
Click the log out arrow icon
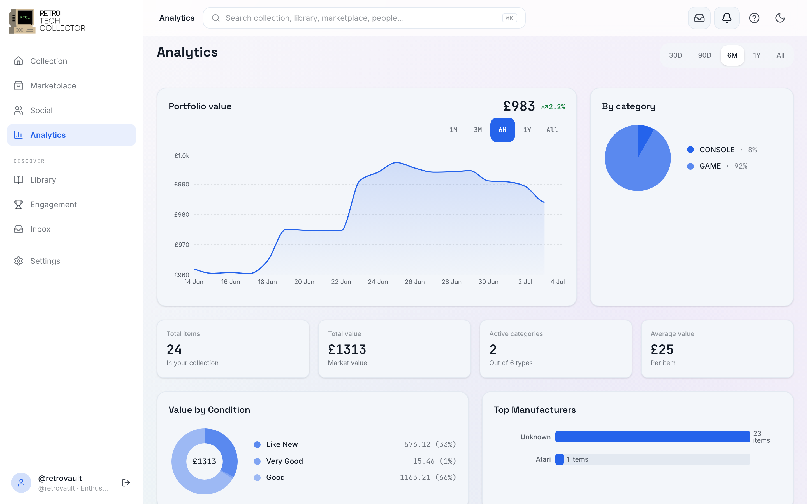(x=126, y=483)
